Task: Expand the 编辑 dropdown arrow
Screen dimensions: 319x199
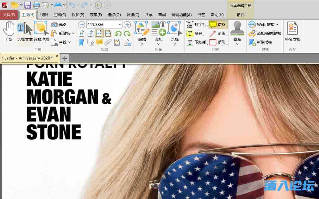Action: tap(142, 44)
